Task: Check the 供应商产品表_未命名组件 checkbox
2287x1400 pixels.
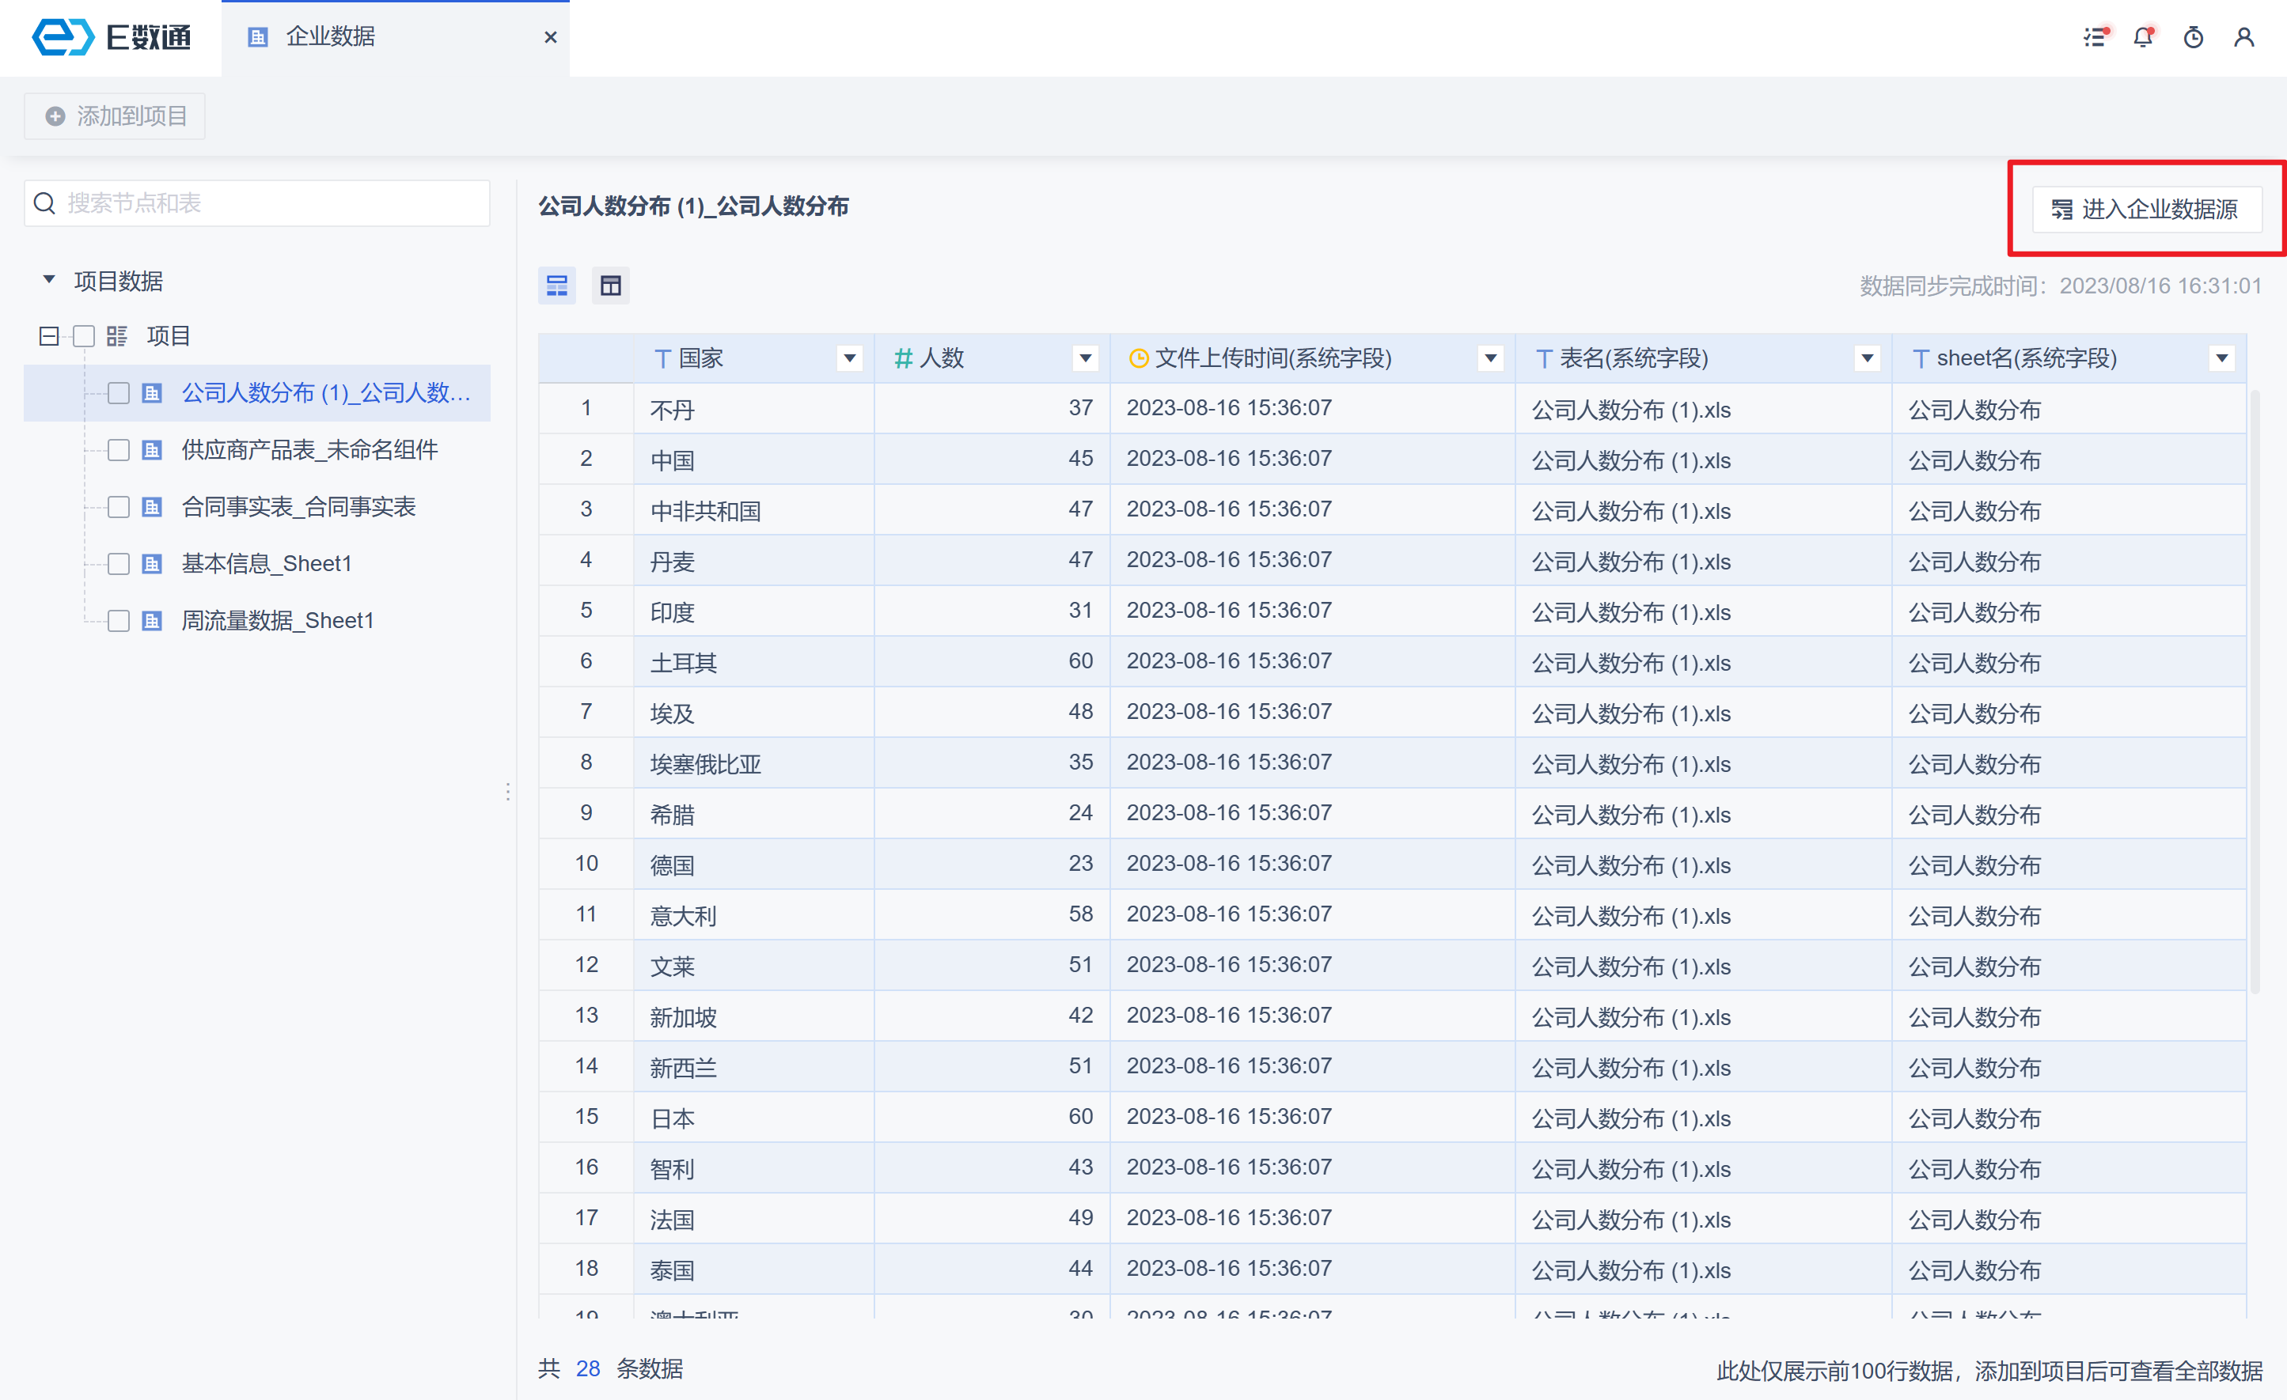Action: pos(119,450)
